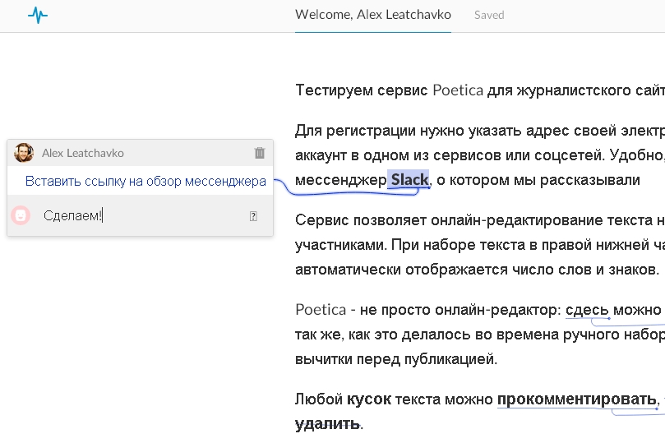
Task: Delete the comment with the trash icon
Action: (x=260, y=153)
